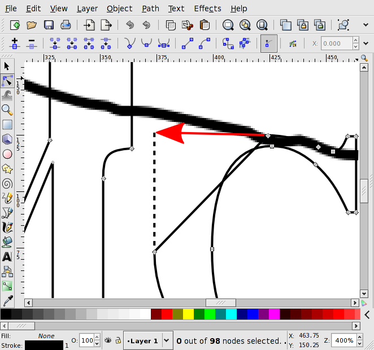The image size is (374, 350).
Task: Toggle Layer 1 visibility eye icon
Action: point(107,340)
